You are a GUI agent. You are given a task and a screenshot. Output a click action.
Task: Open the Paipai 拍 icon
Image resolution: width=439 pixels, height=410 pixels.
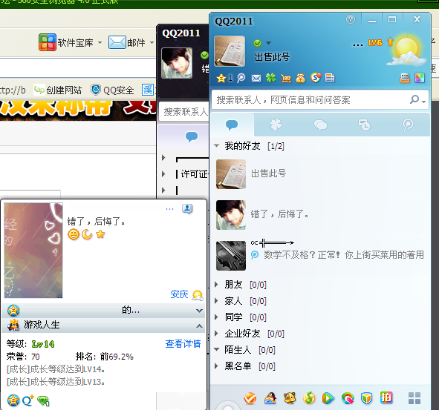tap(386, 397)
